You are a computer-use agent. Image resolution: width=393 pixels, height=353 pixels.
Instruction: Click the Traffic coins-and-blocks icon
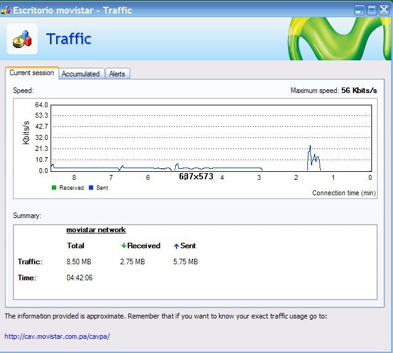[x=22, y=39]
